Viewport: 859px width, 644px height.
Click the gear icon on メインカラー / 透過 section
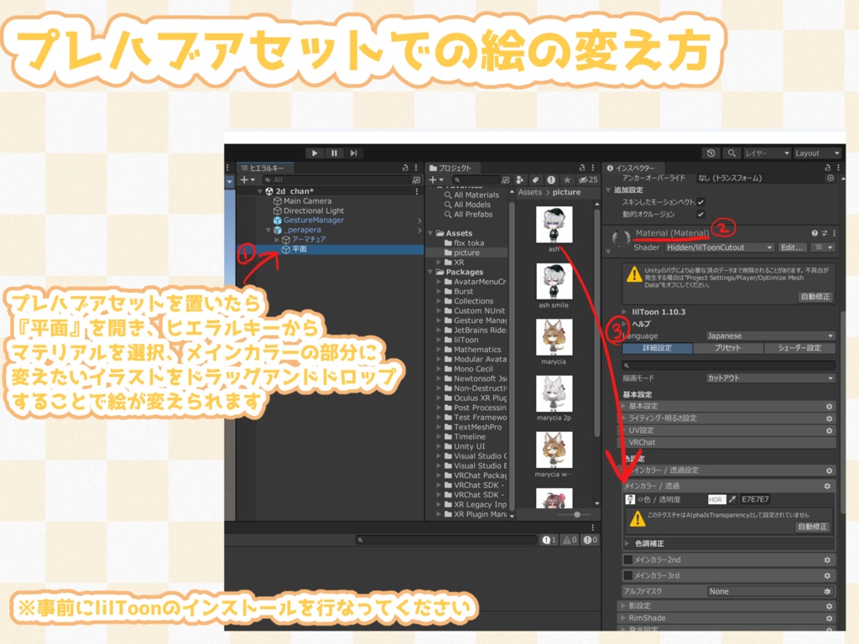coord(826,486)
